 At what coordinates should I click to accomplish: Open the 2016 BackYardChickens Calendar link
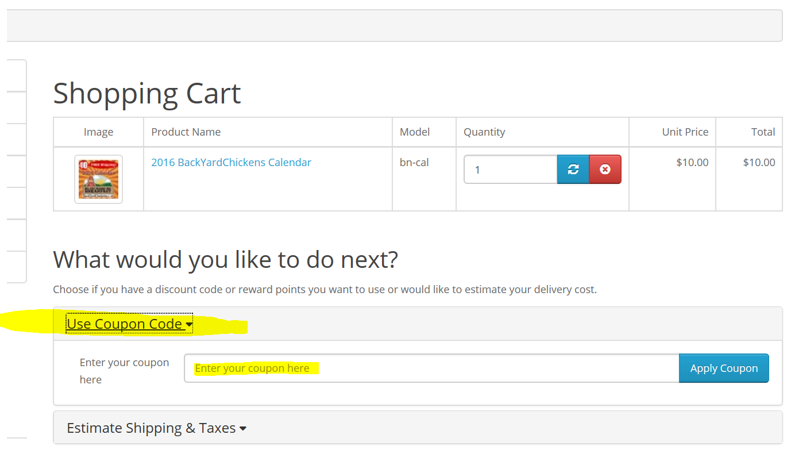[x=231, y=163]
